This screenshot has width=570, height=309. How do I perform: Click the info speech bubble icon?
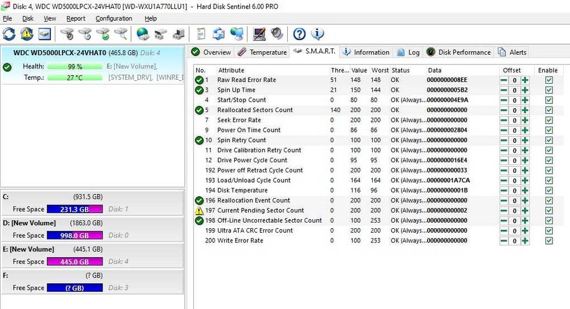317,34
